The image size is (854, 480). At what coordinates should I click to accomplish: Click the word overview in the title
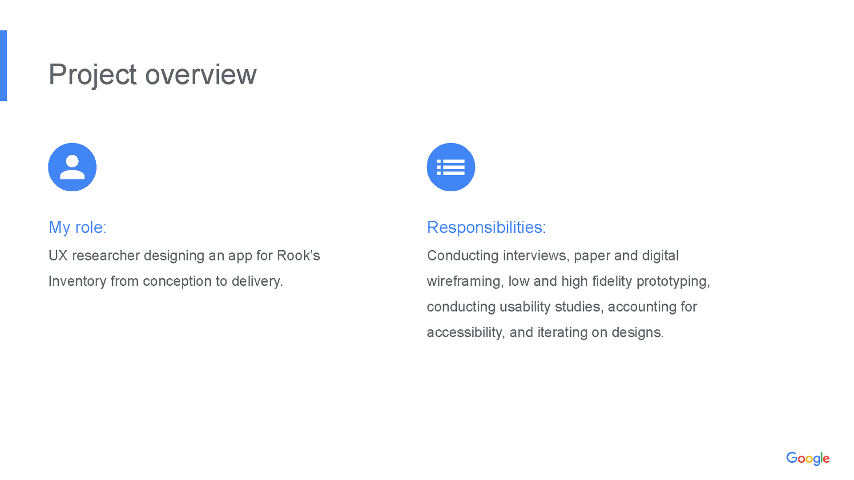pos(201,75)
